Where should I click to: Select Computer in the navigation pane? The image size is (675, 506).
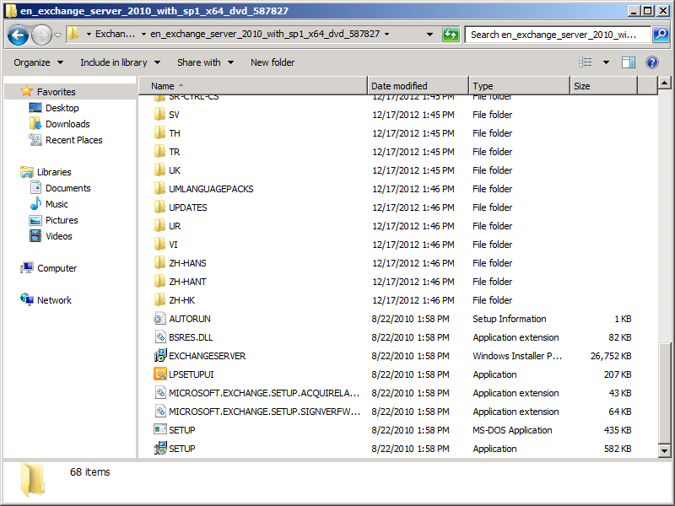coord(57,268)
